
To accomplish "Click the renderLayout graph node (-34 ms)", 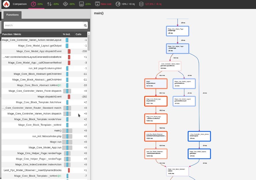I will coord(199,136).
